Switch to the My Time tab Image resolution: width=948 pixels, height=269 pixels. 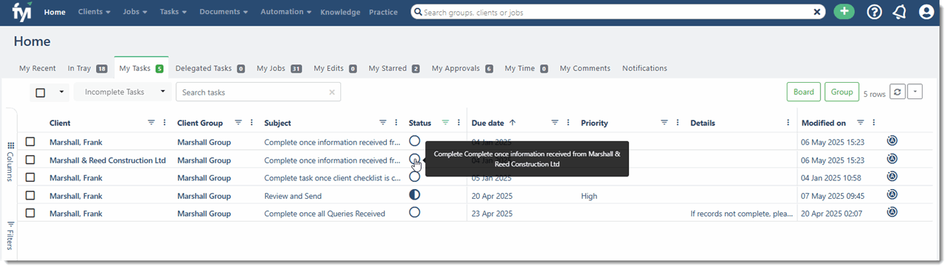[x=526, y=69]
